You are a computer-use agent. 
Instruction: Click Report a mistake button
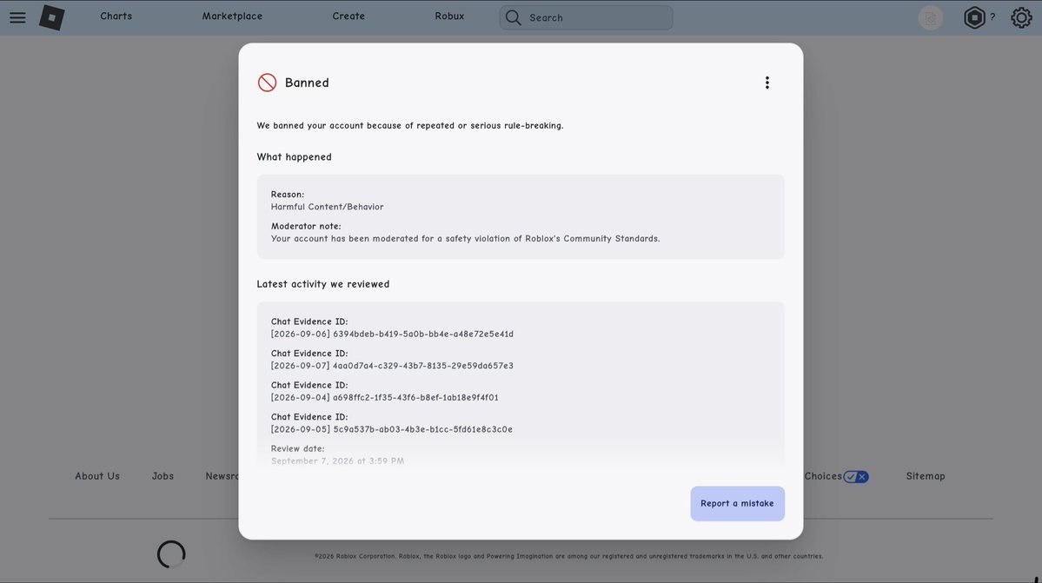point(737,503)
